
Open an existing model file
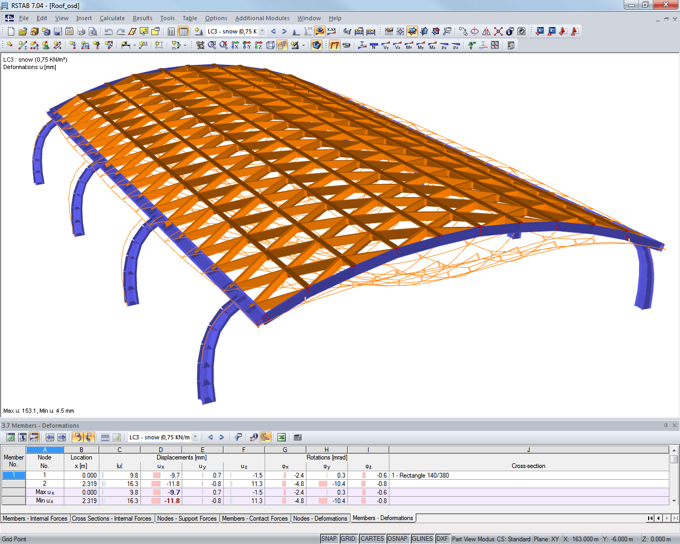22,31
